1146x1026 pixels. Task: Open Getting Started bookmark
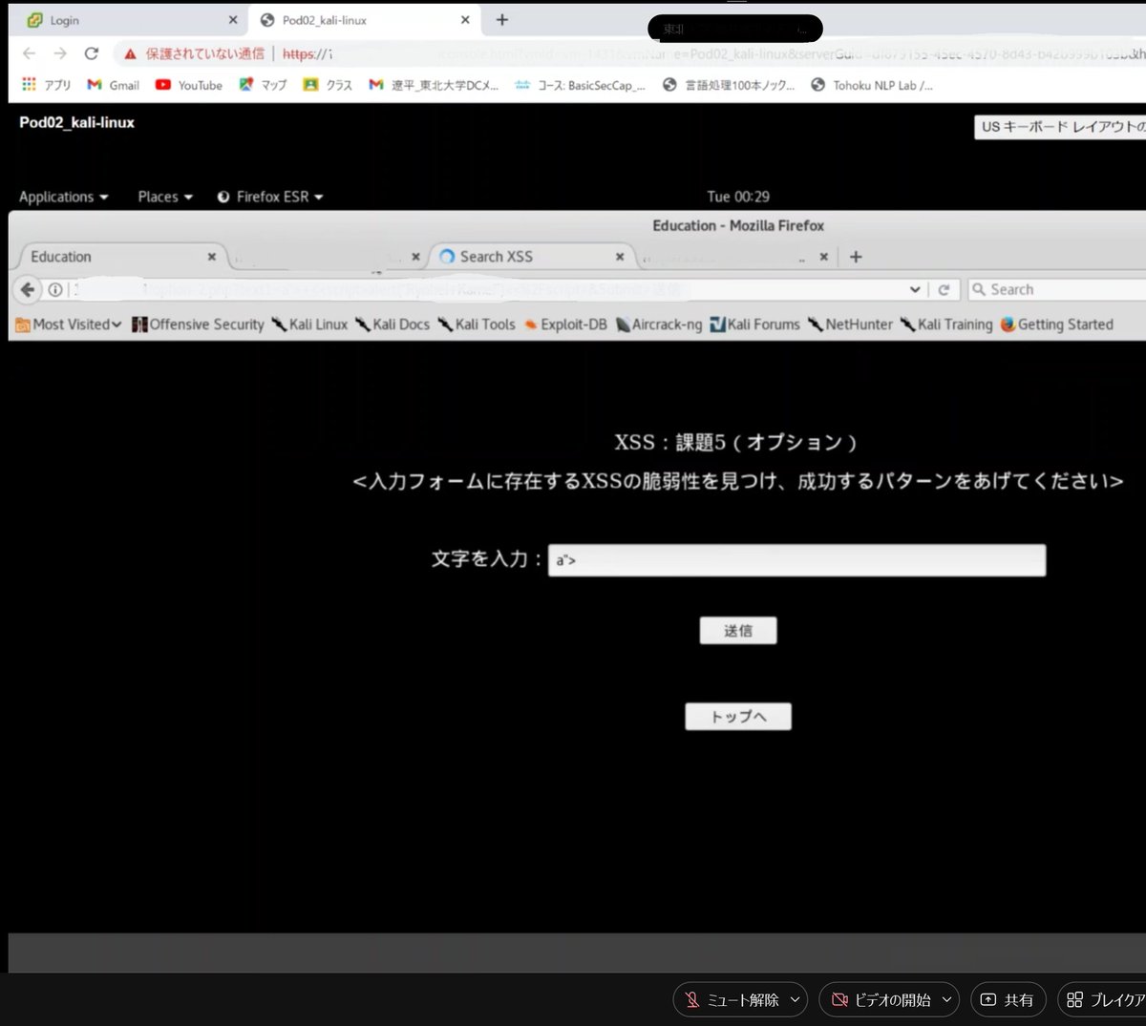pos(1057,325)
